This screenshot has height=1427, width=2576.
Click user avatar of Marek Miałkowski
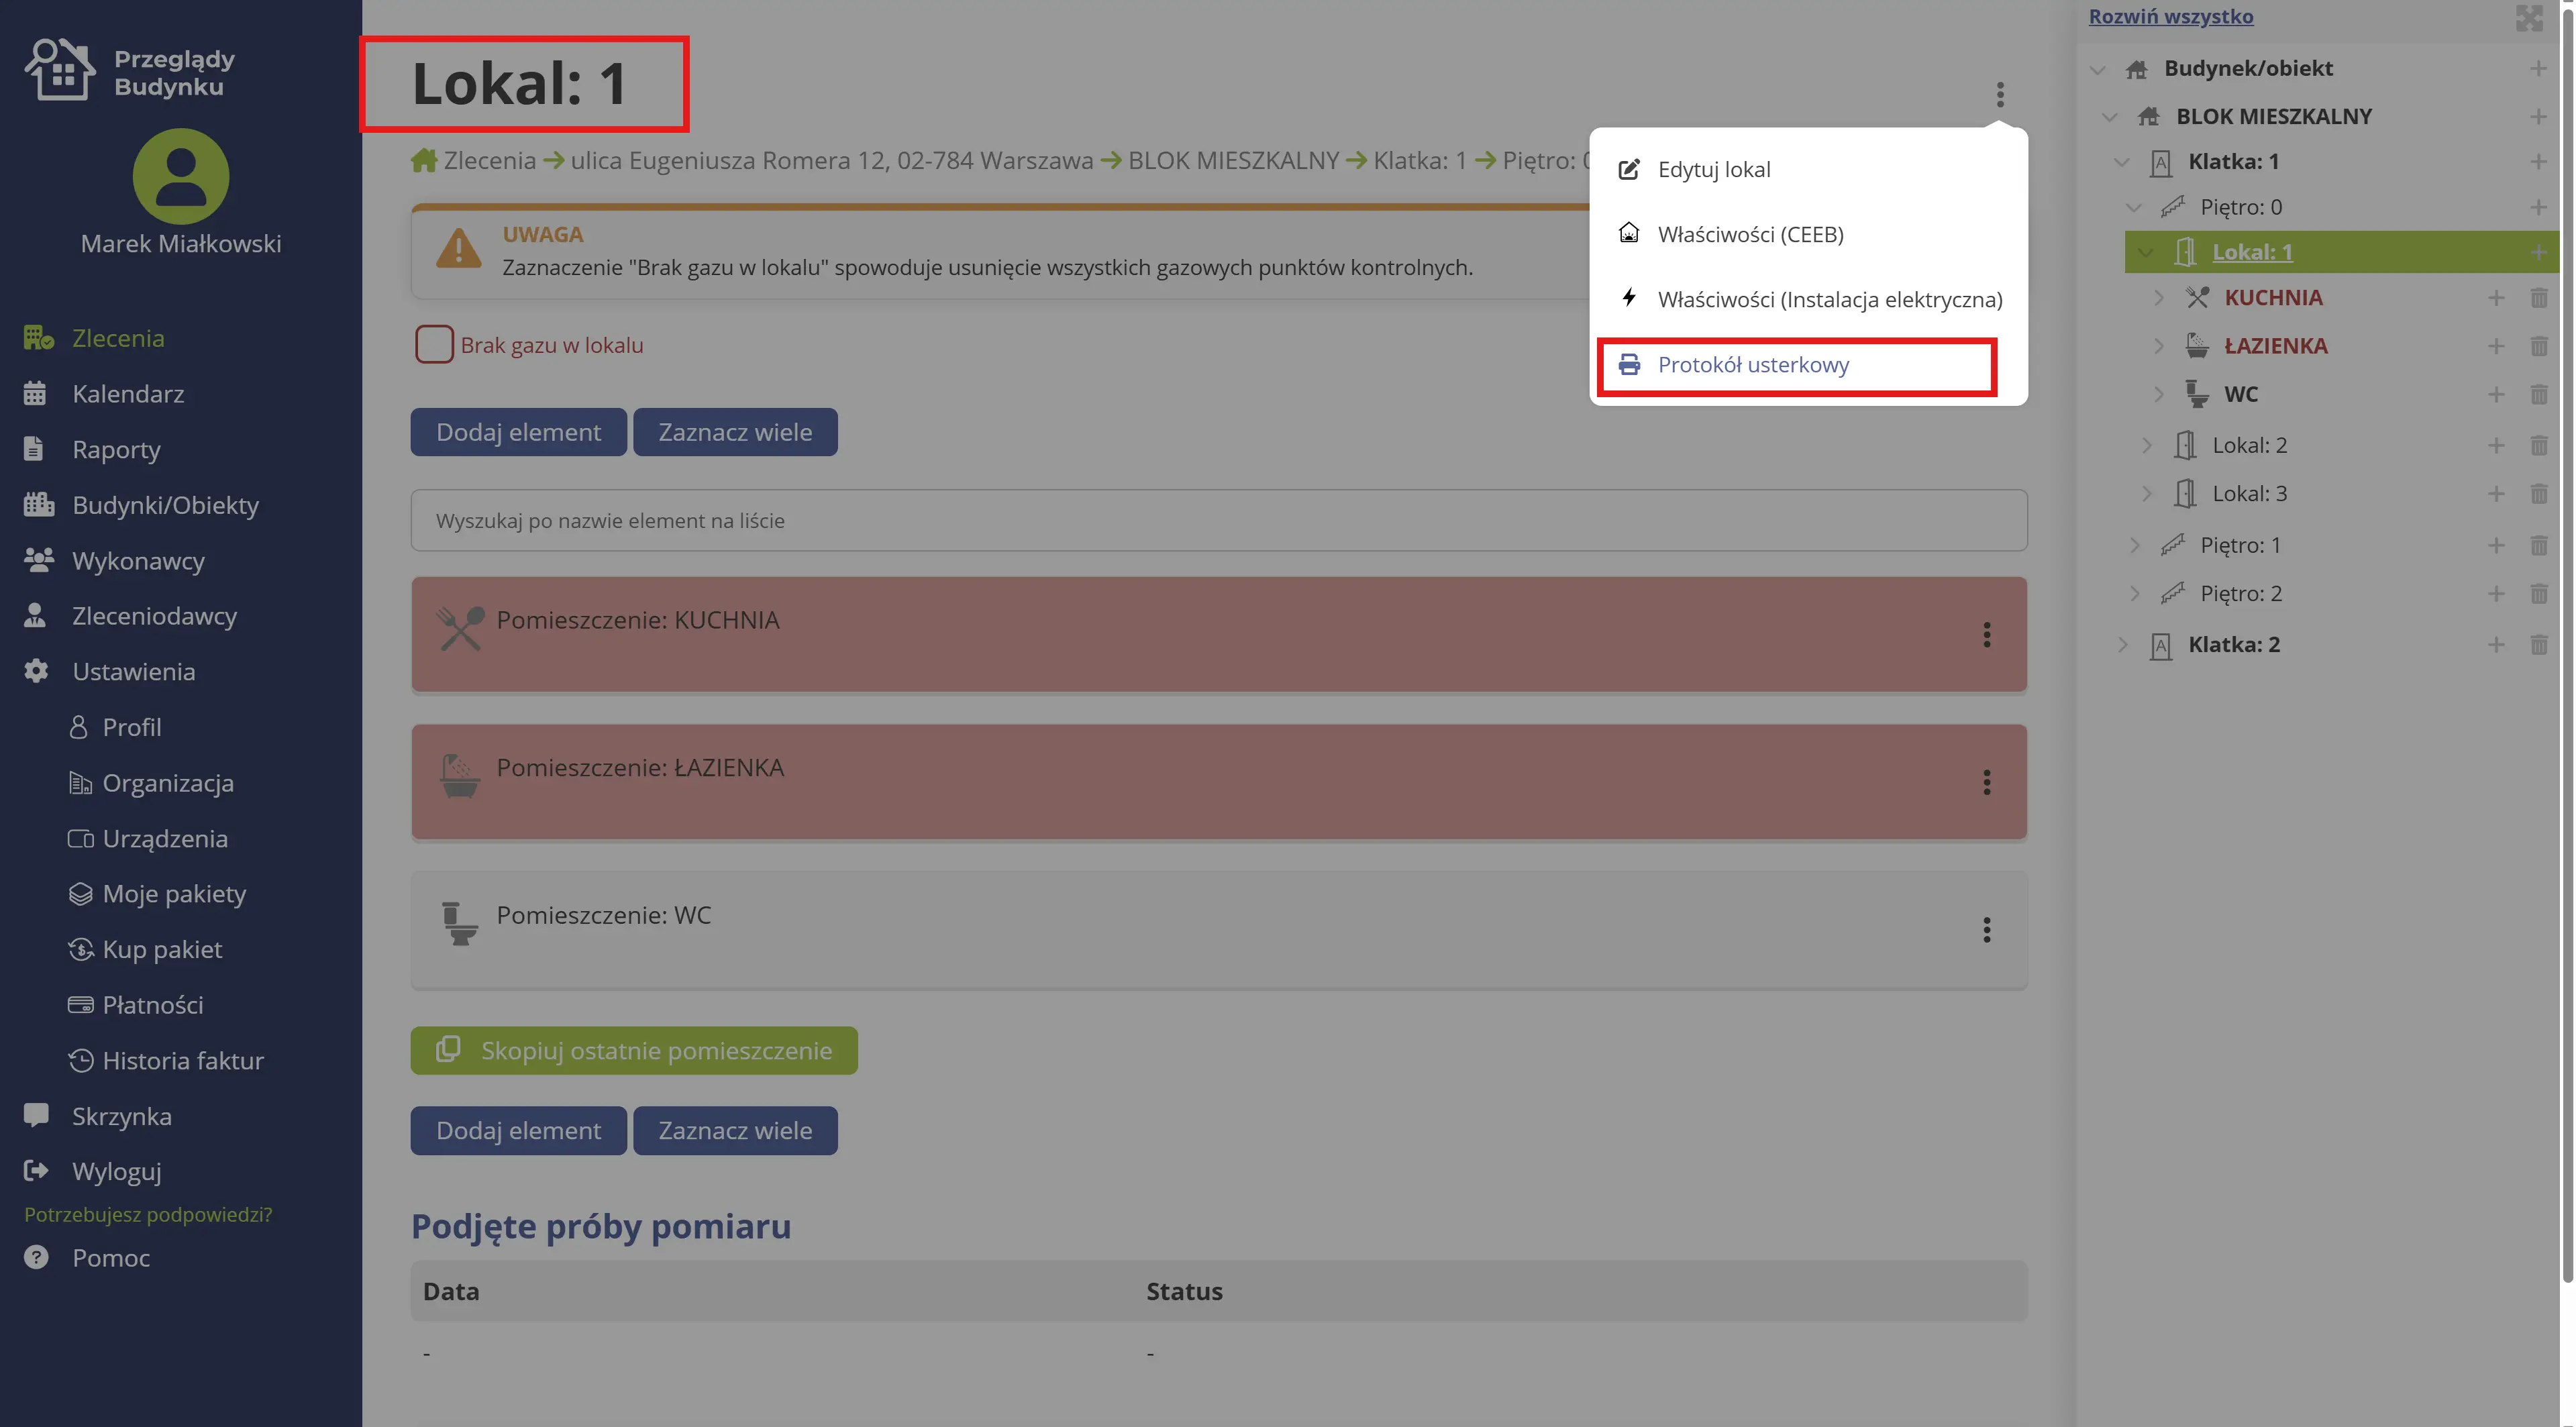pos(181,176)
